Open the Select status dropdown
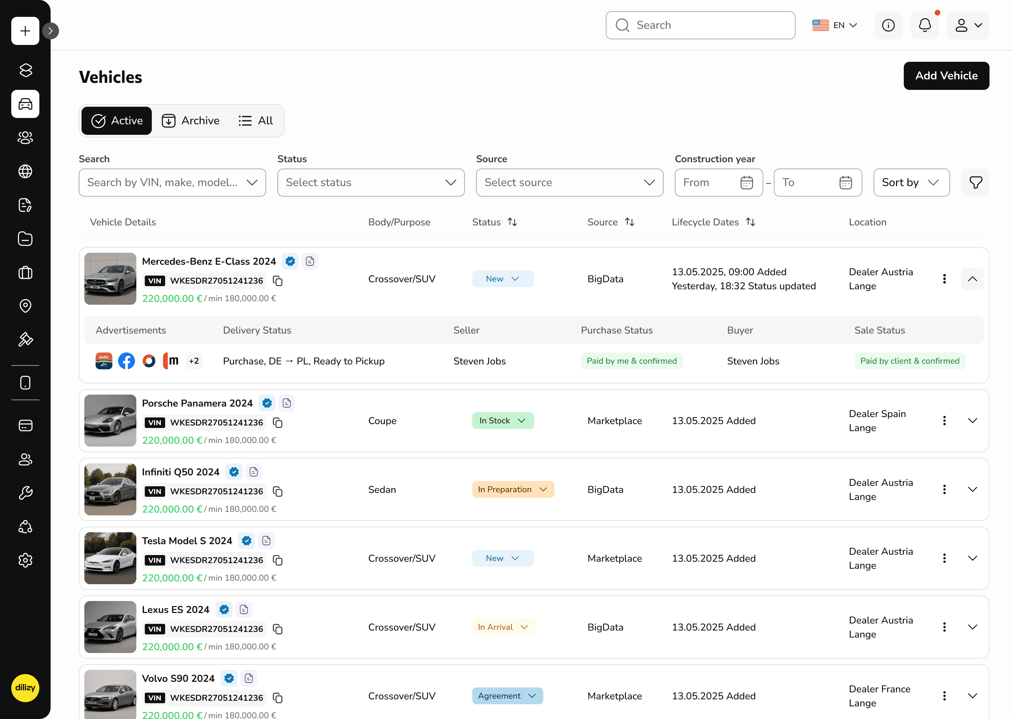 click(x=370, y=183)
